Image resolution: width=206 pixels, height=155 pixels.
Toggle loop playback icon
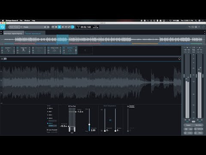click(69, 27)
